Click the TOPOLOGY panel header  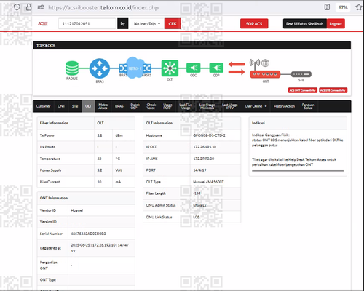[191, 45]
